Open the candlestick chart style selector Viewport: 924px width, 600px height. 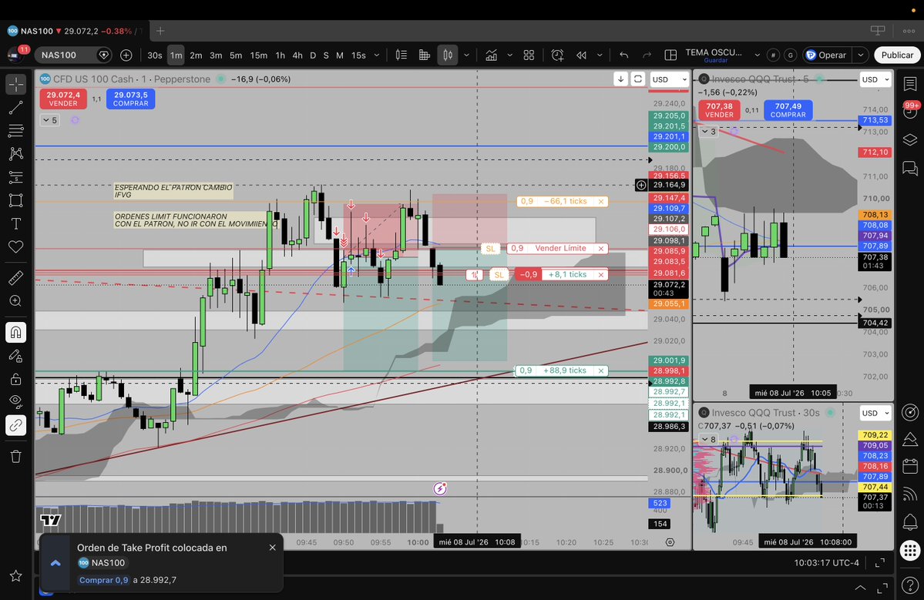tap(448, 55)
